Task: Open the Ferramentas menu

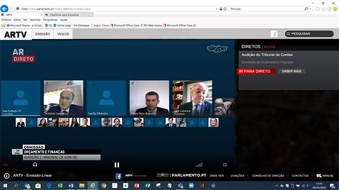Action: (50, 20)
